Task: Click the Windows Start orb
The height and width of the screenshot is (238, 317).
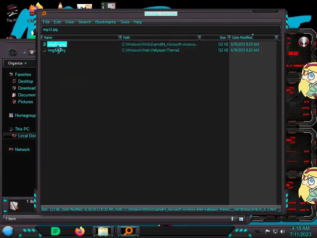Action: [x=8, y=231]
